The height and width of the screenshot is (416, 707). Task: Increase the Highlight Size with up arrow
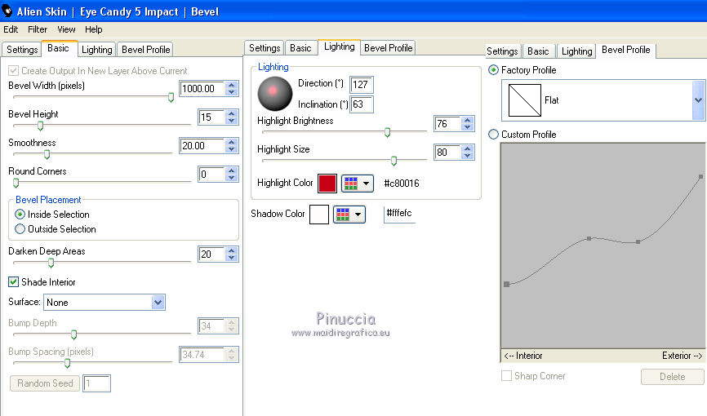(x=468, y=148)
